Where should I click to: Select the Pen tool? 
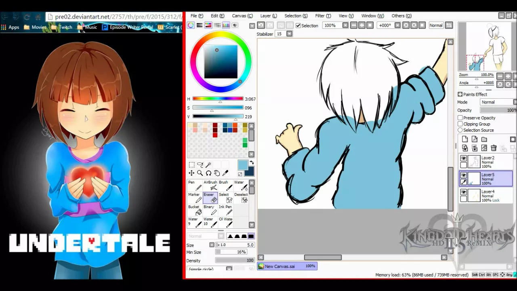[195, 186]
